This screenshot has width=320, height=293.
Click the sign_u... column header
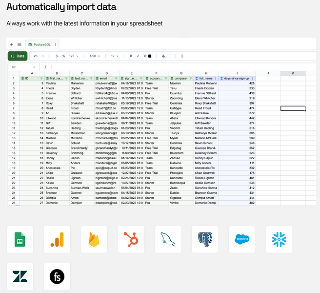click(131, 79)
